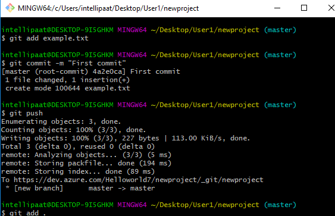
Task: Click the 'remote: Analyzing objects... (3/3) (5 ms)' line
Action: (x=86, y=155)
